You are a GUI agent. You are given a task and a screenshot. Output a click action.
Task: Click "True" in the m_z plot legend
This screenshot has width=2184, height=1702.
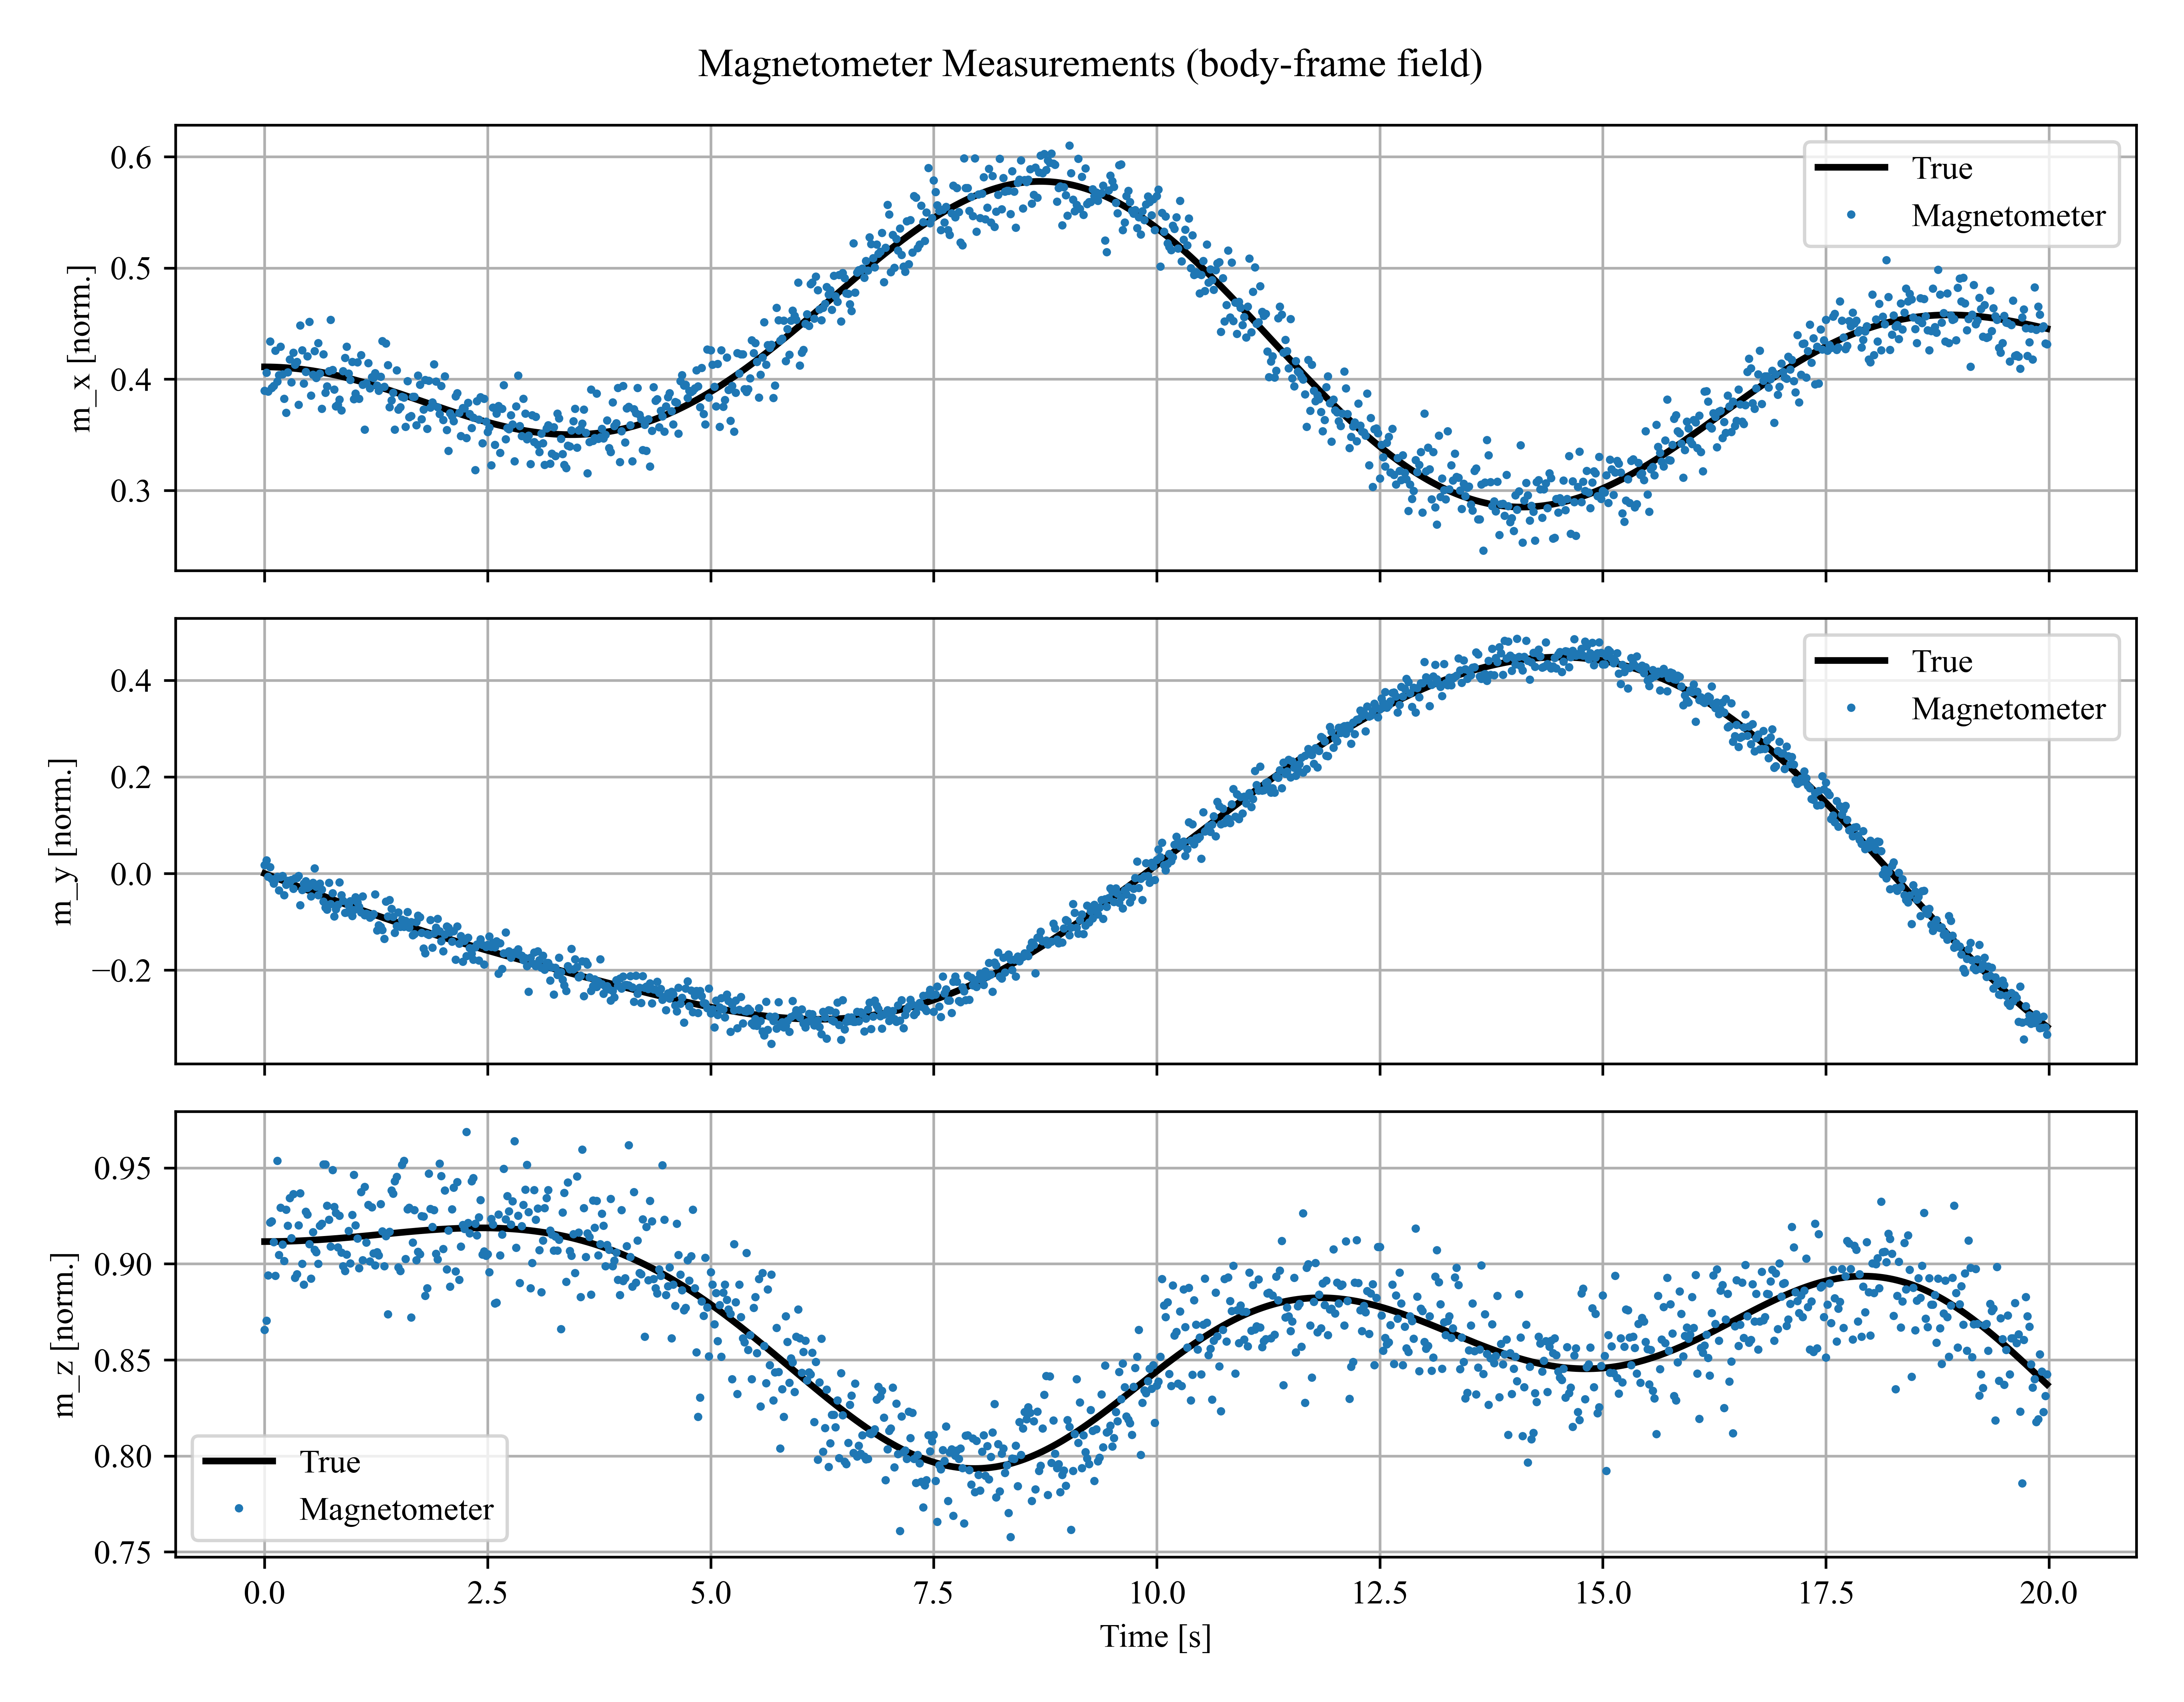[330, 1462]
